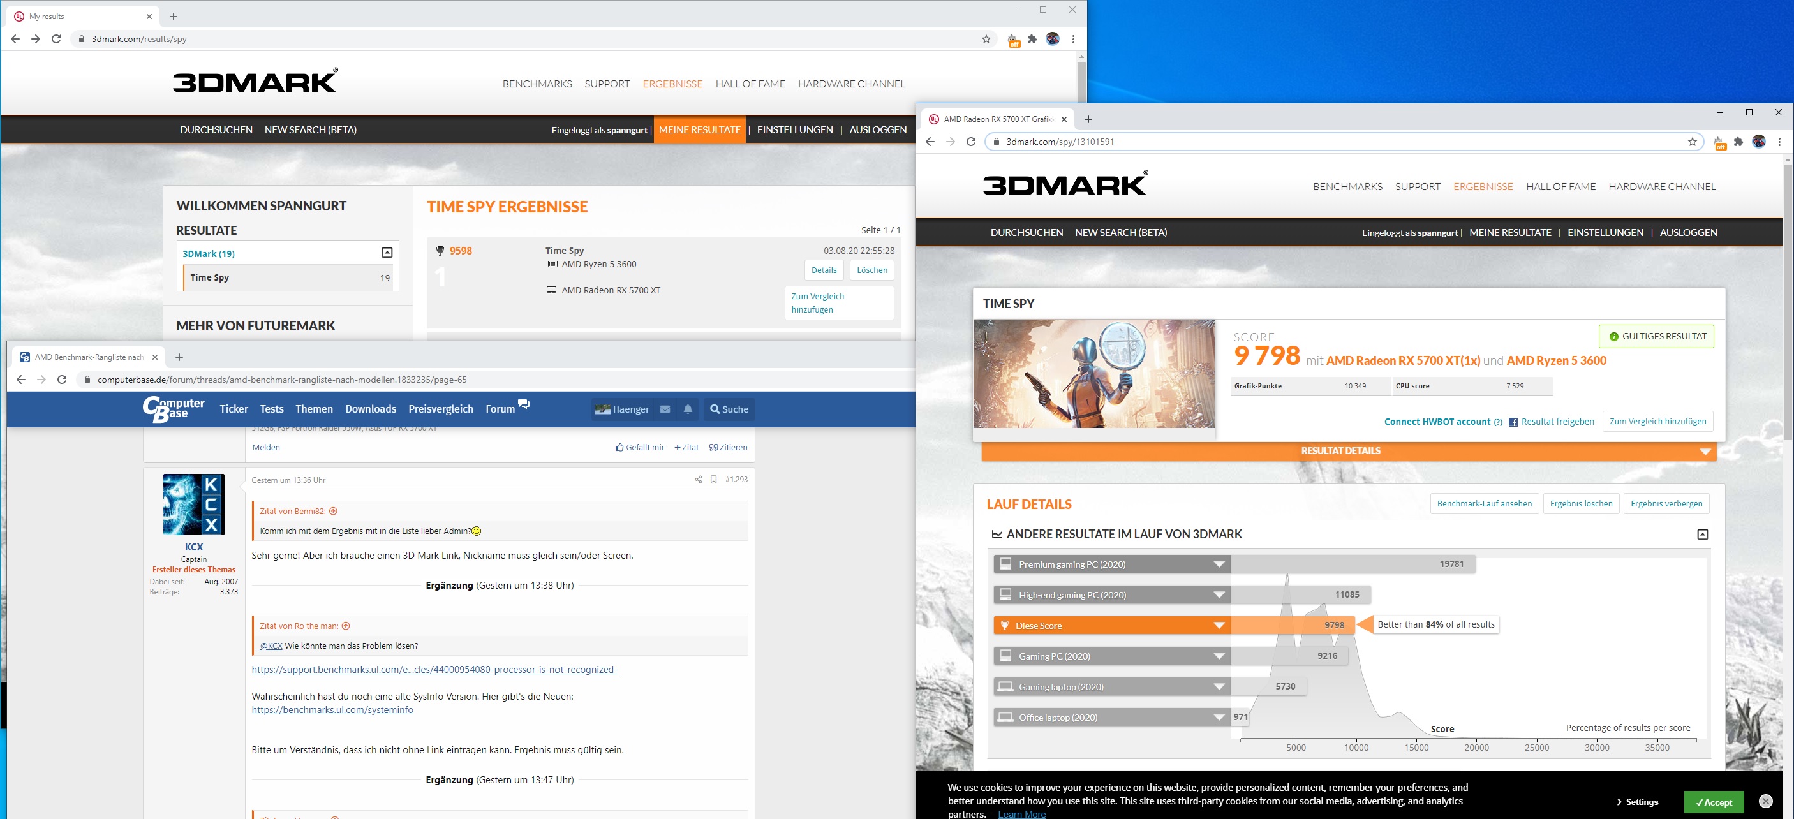Click the Accept cookies button
The image size is (1794, 819).
[1713, 802]
